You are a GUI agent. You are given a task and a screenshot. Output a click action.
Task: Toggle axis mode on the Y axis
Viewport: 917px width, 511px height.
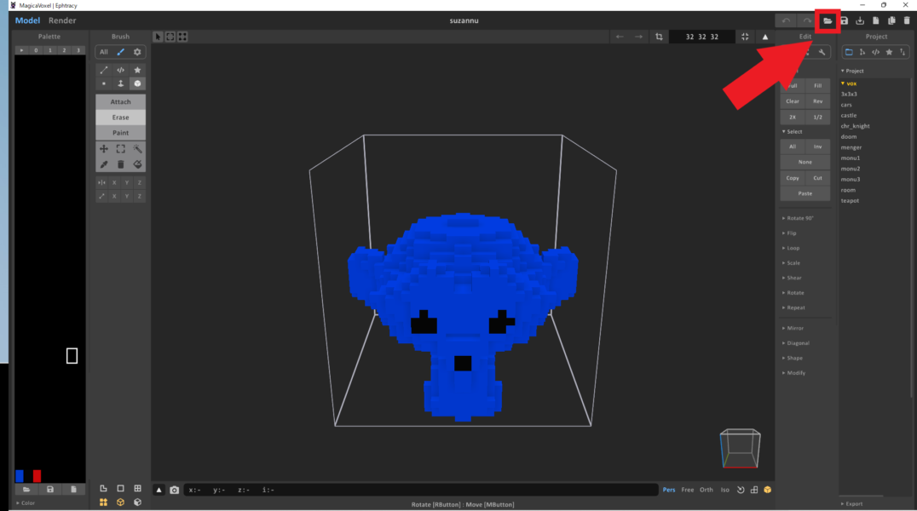127,197
